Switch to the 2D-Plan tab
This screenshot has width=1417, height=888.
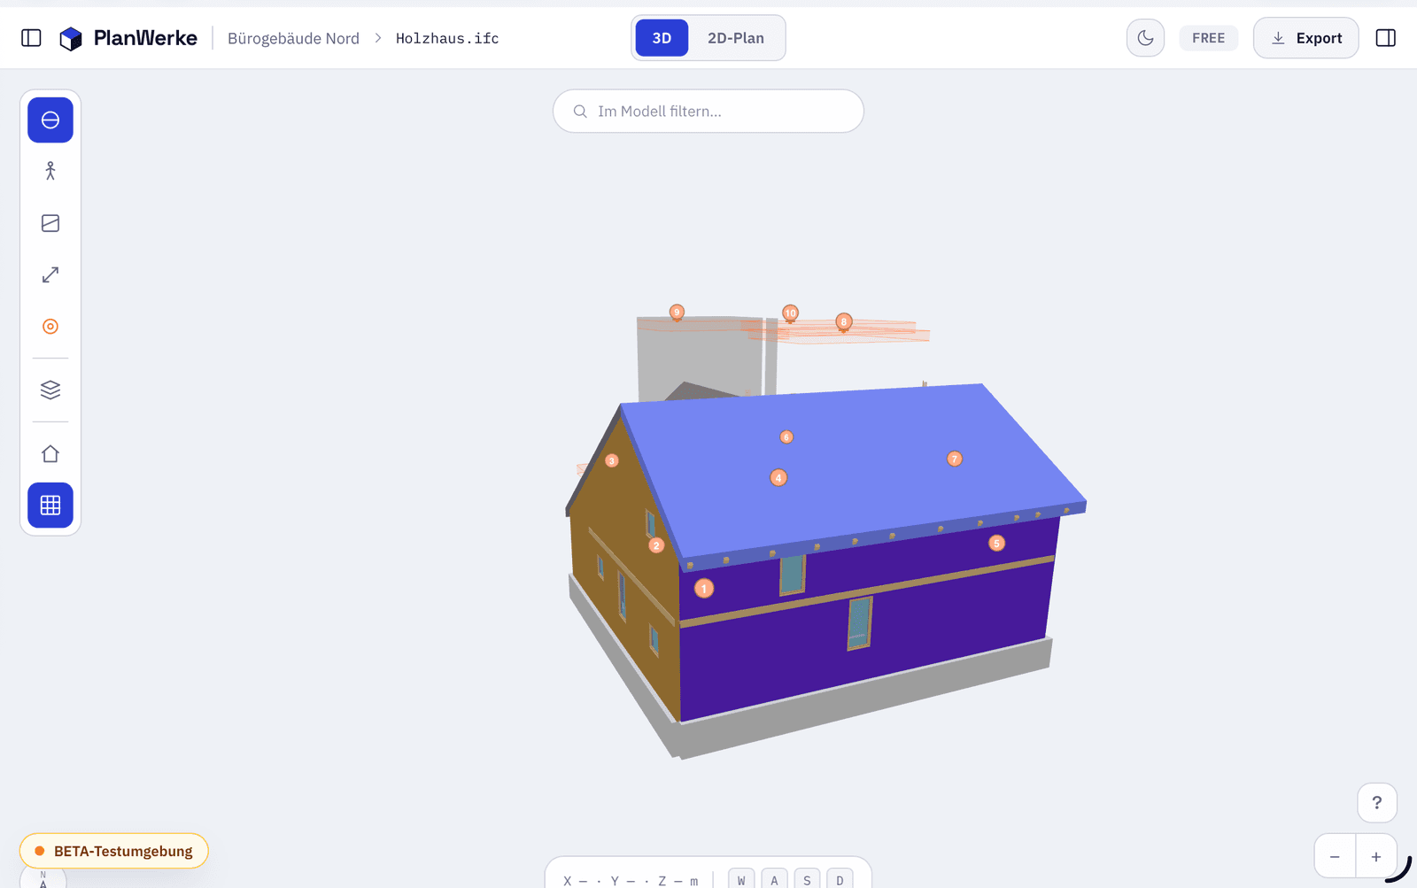pos(735,38)
